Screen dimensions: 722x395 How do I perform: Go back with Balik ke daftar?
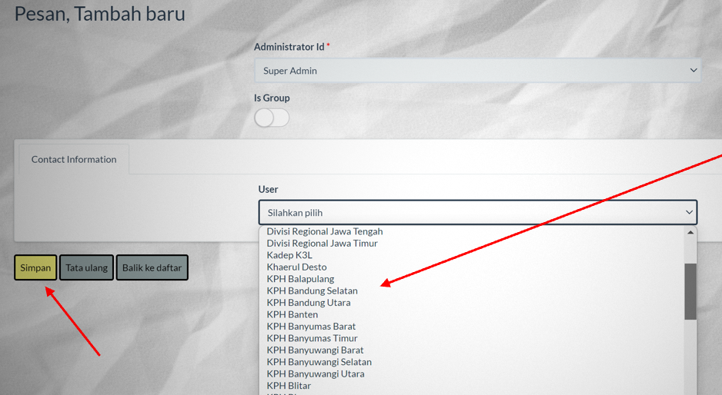[x=152, y=268]
